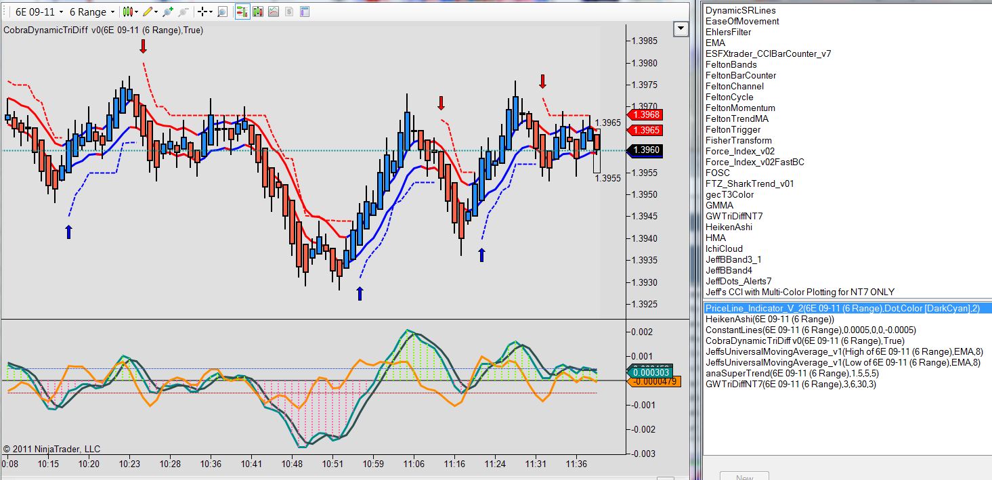The image size is (992, 480).
Task: Select applied ConstantLines indicator entry
Action: [x=811, y=330]
